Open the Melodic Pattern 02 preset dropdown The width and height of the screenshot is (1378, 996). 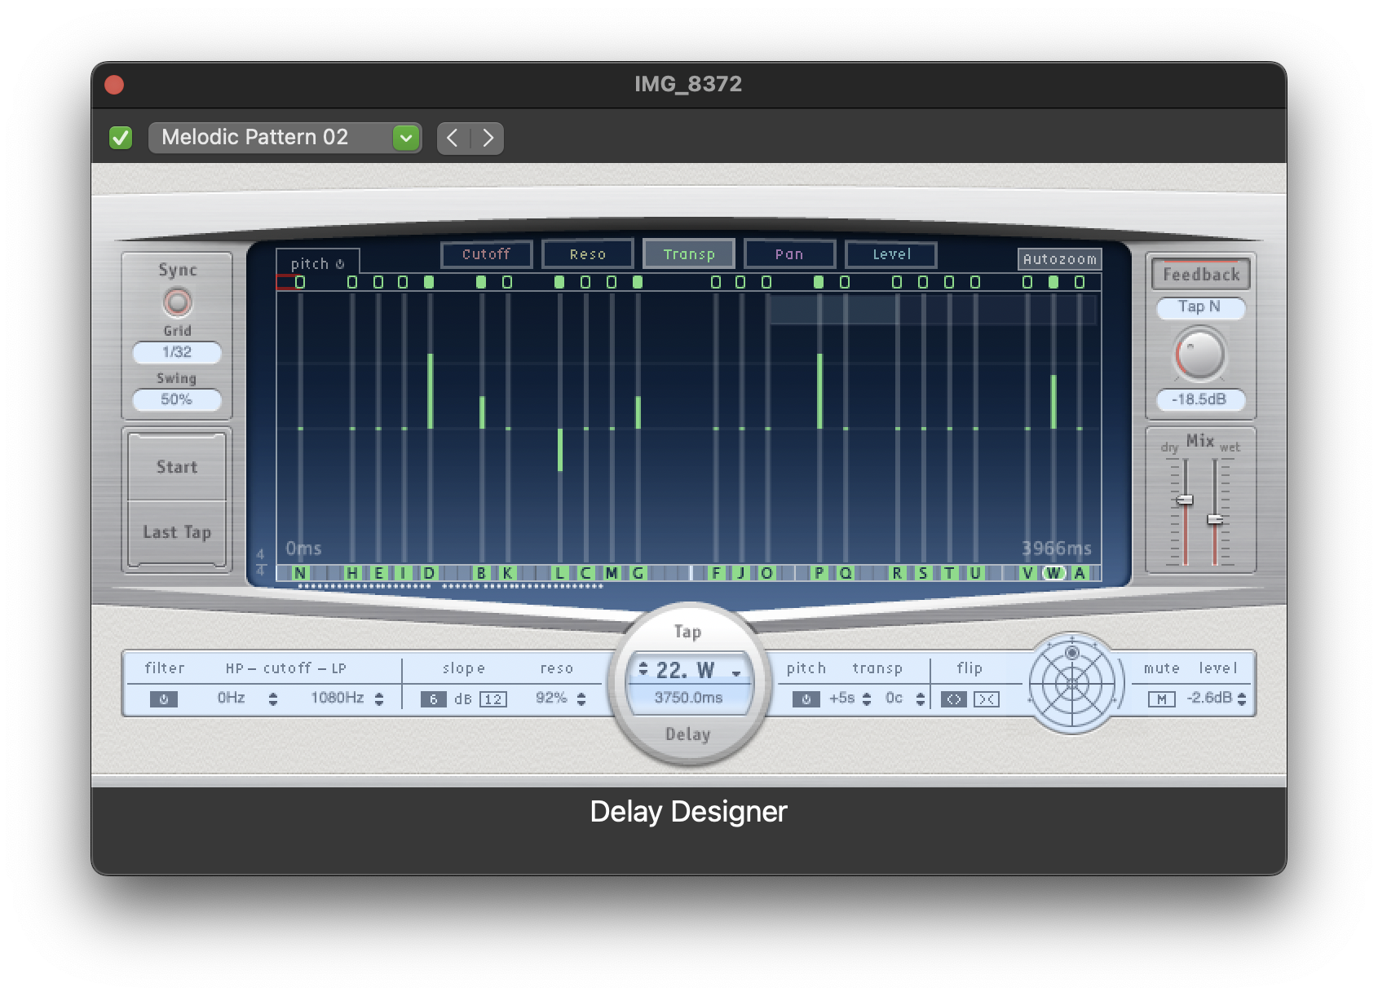pos(285,138)
